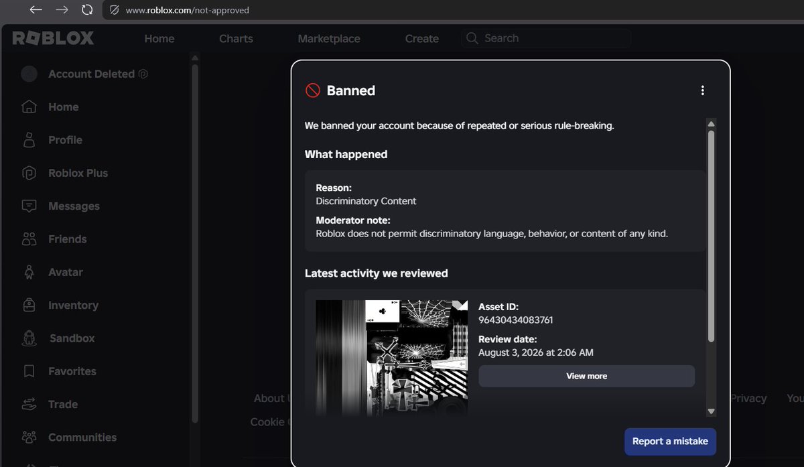Open Friends from the sidebar

click(68, 239)
